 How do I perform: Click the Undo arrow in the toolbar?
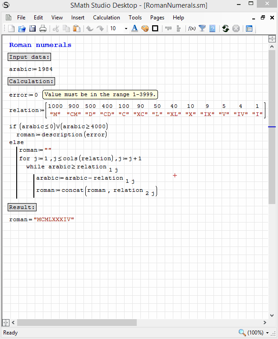[x=90, y=28]
